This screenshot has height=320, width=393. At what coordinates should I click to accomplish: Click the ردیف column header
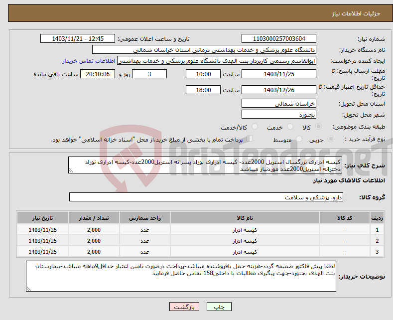point(377,218)
